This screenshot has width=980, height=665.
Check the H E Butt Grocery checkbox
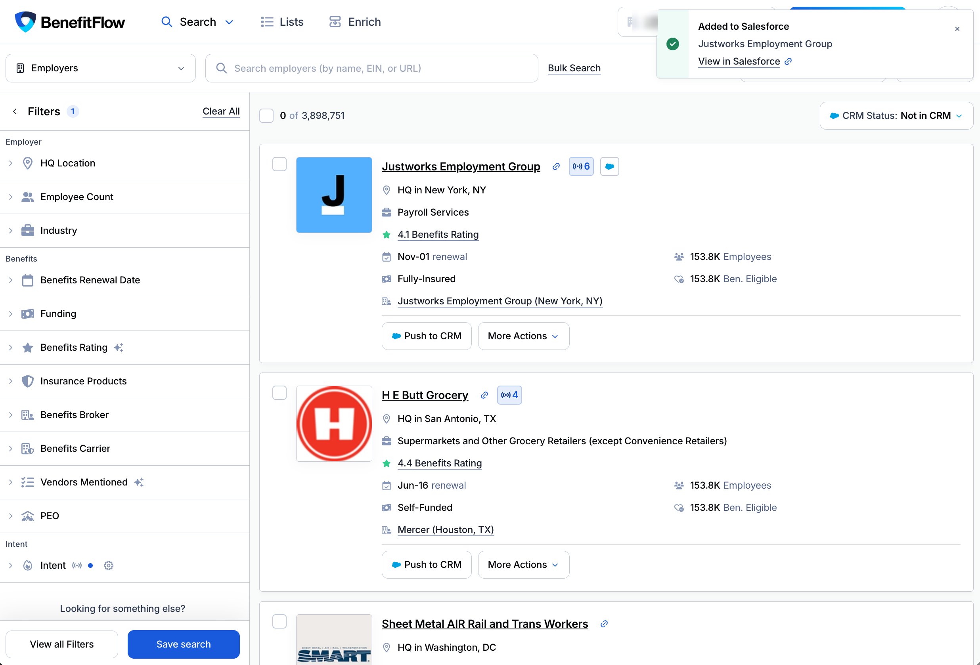[x=279, y=393]
